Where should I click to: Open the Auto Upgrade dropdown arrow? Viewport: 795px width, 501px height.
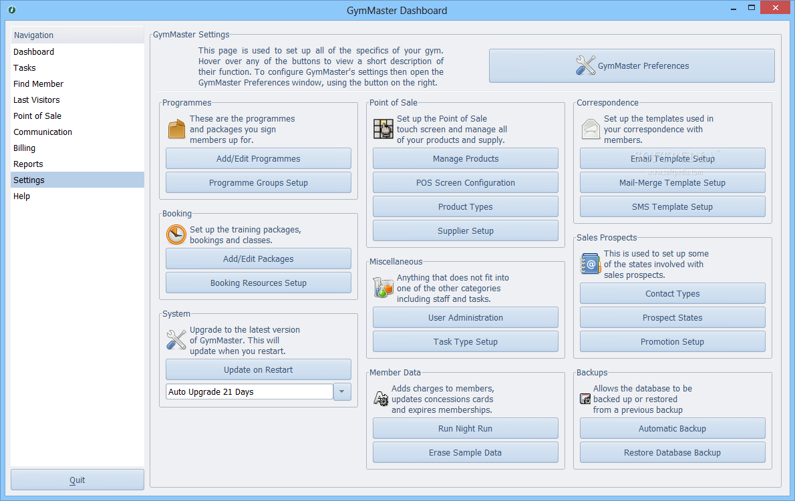click(342, 391)
